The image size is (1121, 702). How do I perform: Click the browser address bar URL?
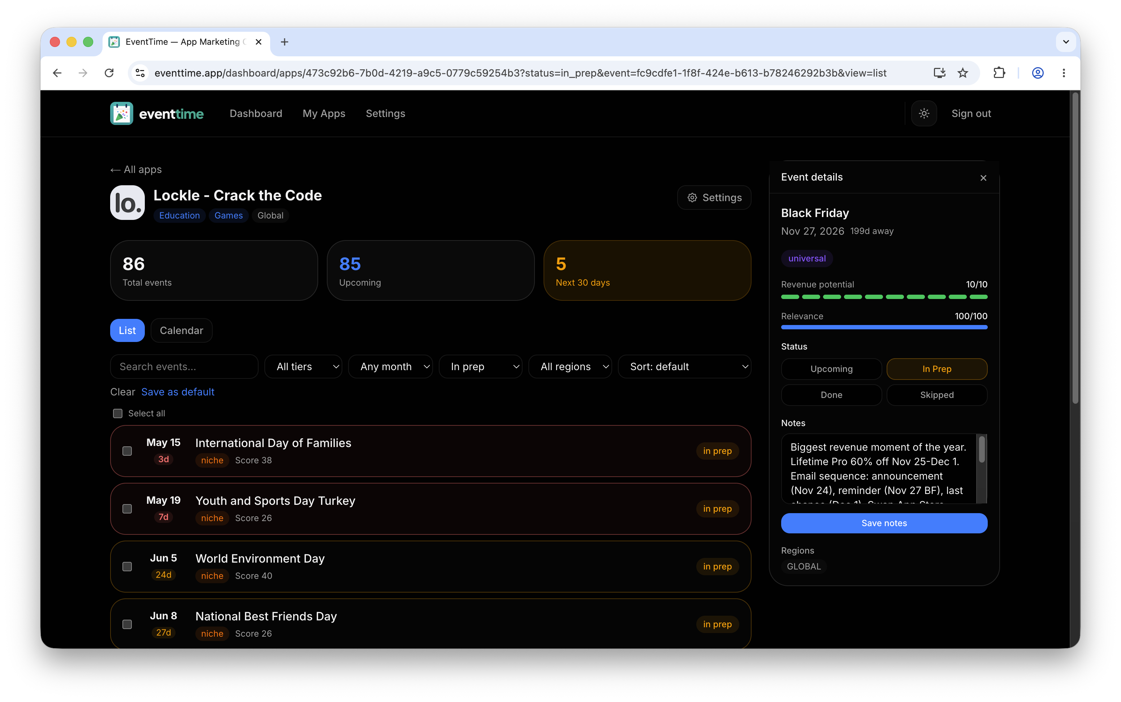(x=520, y=73)
